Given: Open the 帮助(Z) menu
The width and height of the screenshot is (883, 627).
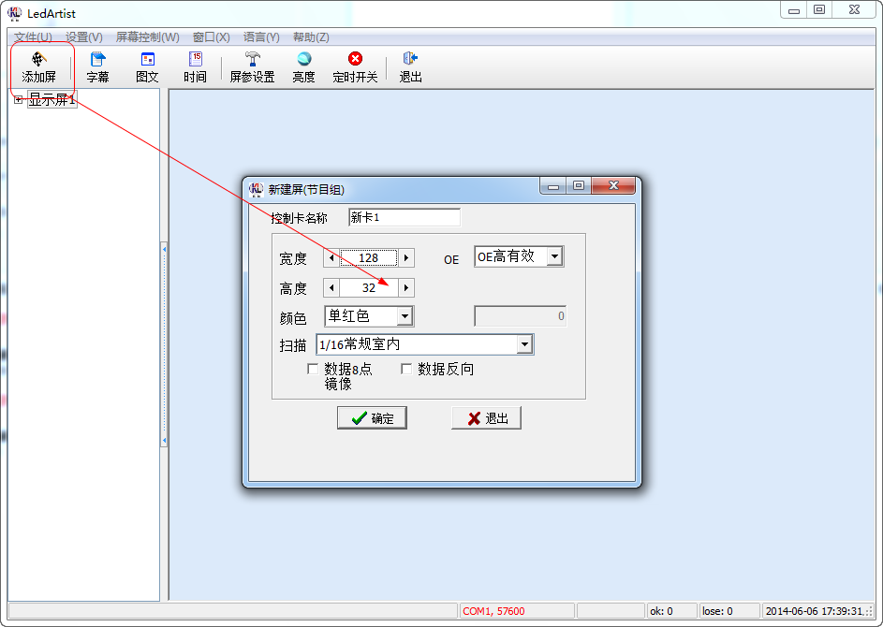Looking at the screenshot, I should pyautogui.click(x=311, y=37).
